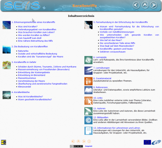Screen dimensions: 162x148
Task: Click the pen icon for Lernübungen
Action: [x=88, y=71]
